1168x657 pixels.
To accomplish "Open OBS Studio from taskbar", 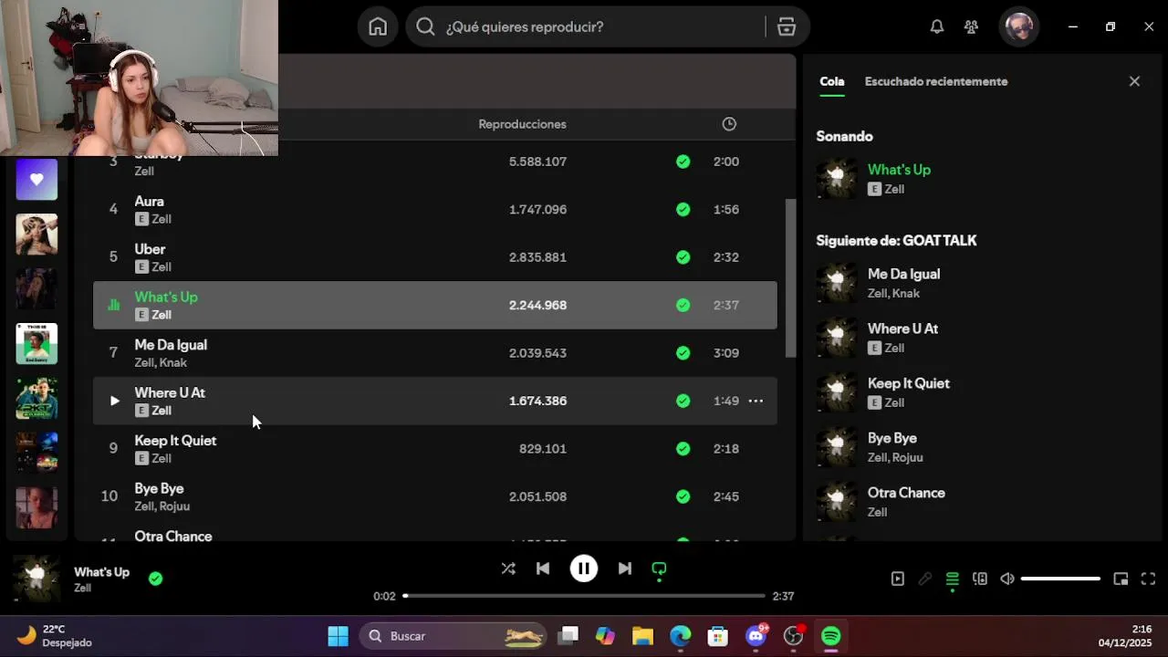I will [x=794, y=636].
